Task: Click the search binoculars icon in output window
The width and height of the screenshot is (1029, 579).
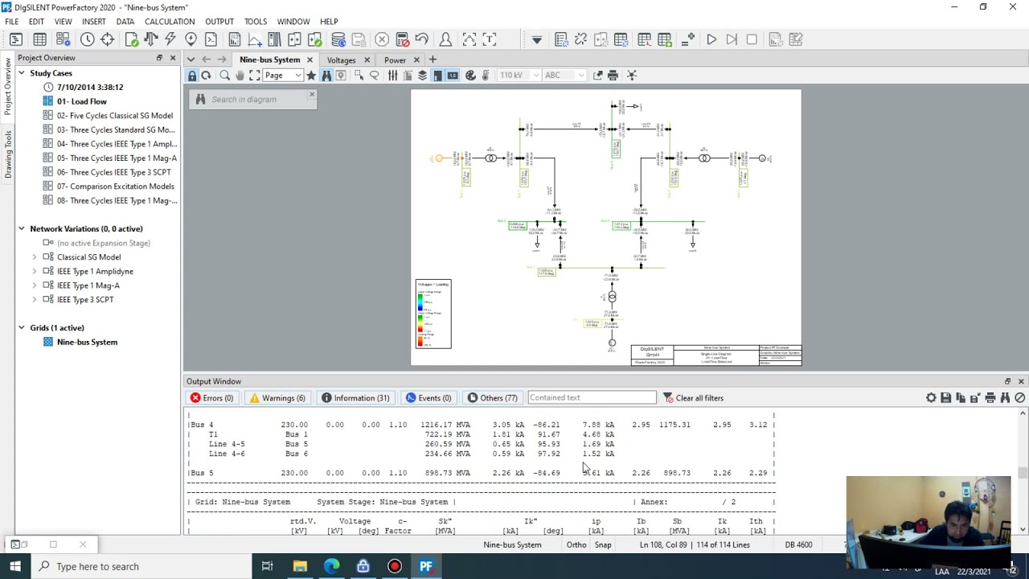Action: [1005, 398]
